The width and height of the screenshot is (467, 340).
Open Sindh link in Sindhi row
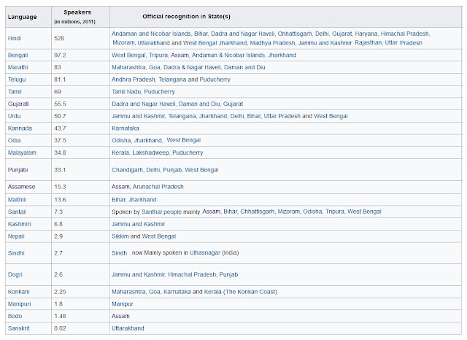pos(119,253)
